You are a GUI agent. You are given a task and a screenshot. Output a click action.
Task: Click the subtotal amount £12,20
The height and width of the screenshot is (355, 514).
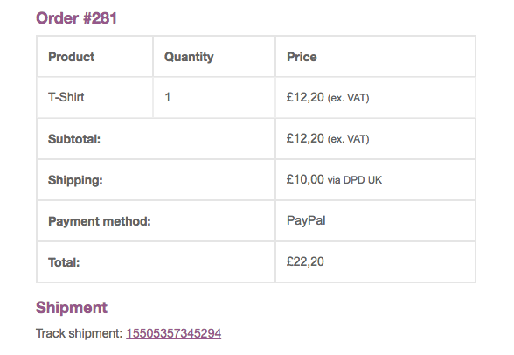(305, 138)
